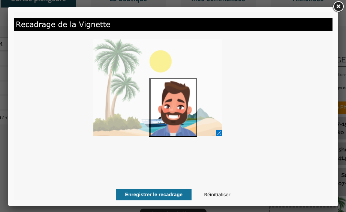
Task: Reset the crop via Réinitialiser
Action: (x=217, y=194)
